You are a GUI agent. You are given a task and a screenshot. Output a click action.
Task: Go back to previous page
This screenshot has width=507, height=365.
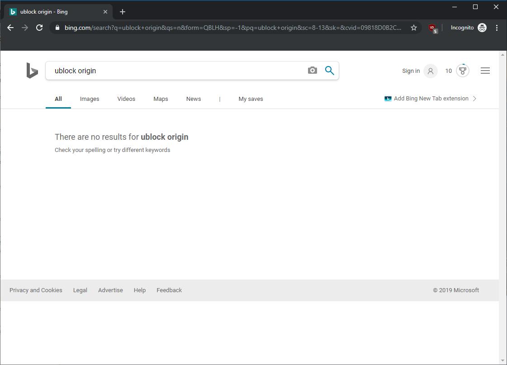pos(10,28)
